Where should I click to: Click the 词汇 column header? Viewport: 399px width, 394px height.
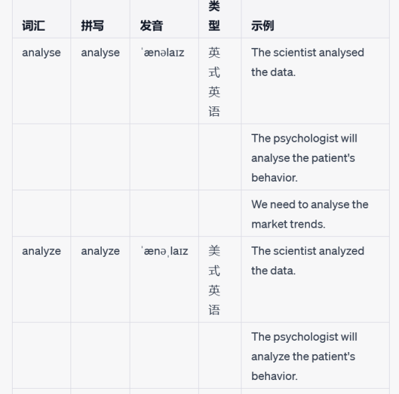(x=34, y=26)
